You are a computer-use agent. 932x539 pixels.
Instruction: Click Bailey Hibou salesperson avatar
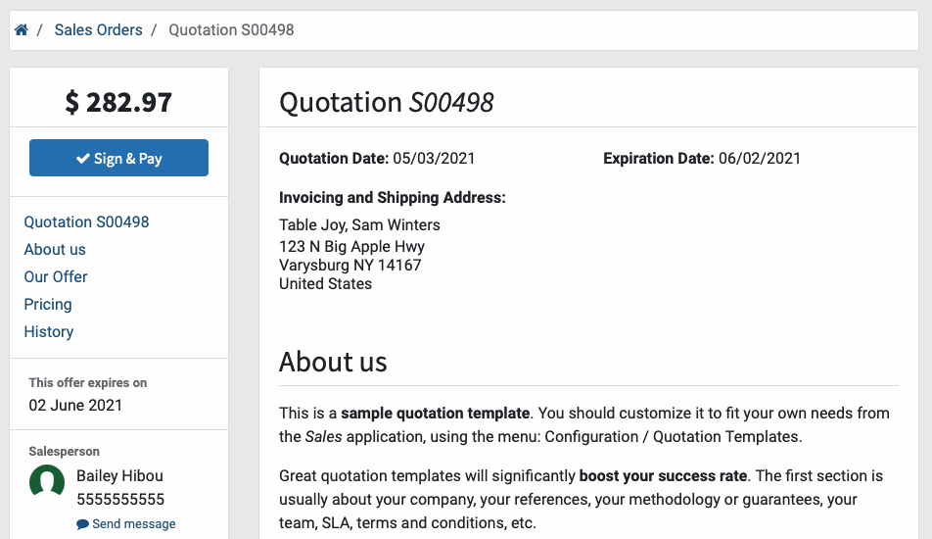[47, 480]
